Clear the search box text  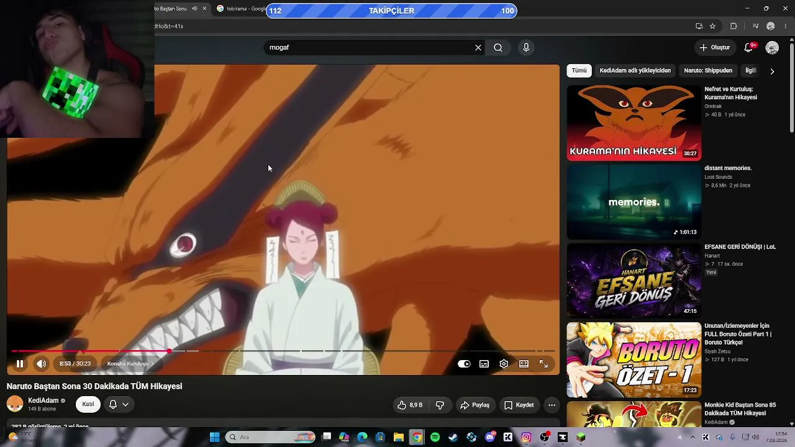coord(478,47)
